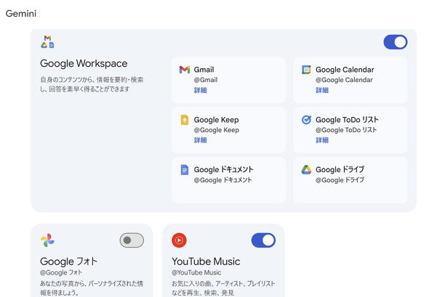
Task: Select the Google ドライブ card title
Action: [x=340, y=170]
